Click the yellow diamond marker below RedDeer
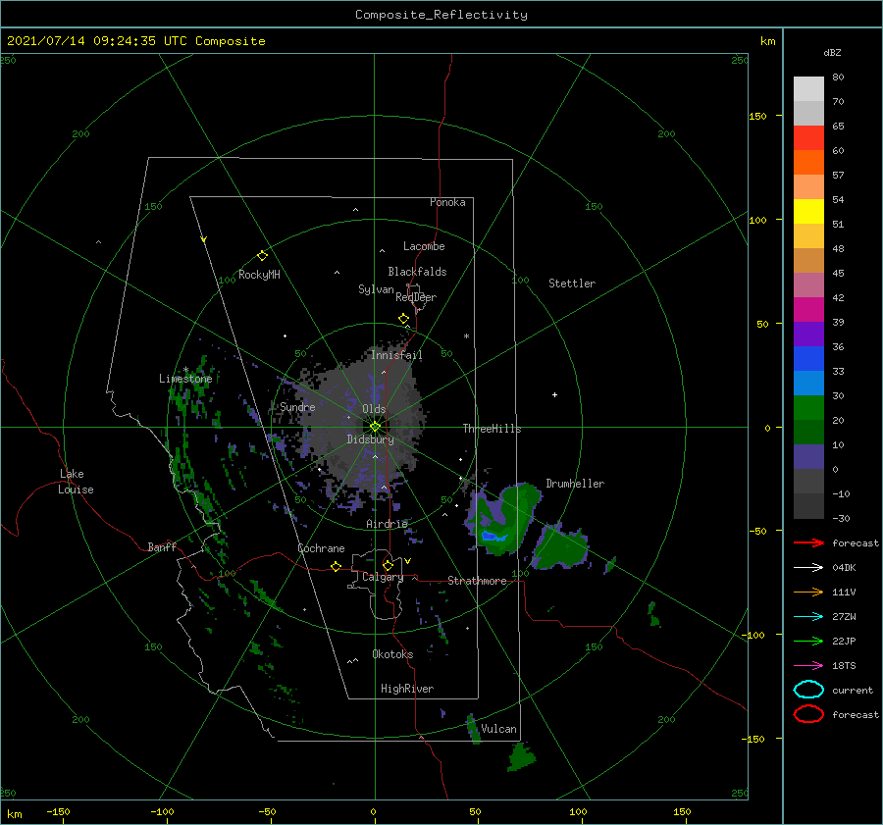Viewport: 883px width, 825px height. tap(404, 319)
